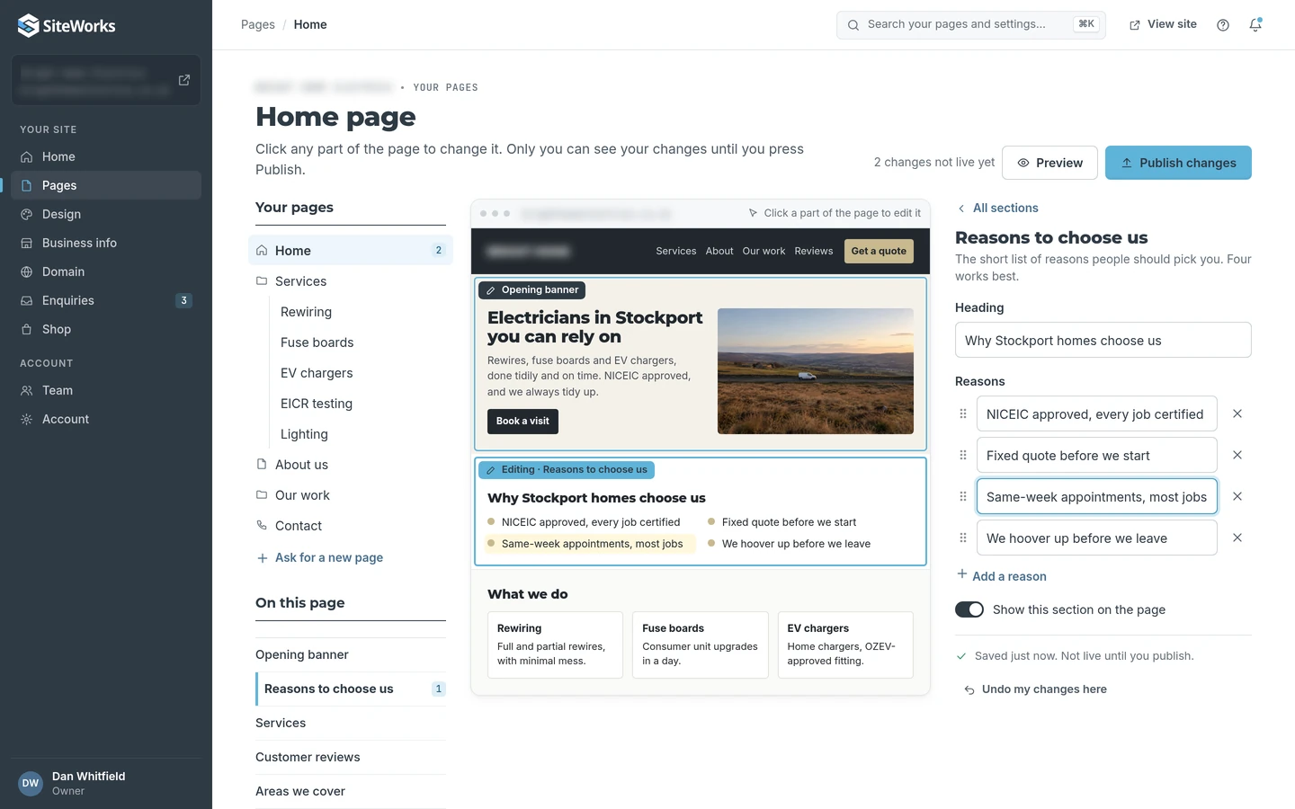The height and width of the screenshot is (809, 1295).
Task: Add a reason to the list
Action: click(1002, 576)
